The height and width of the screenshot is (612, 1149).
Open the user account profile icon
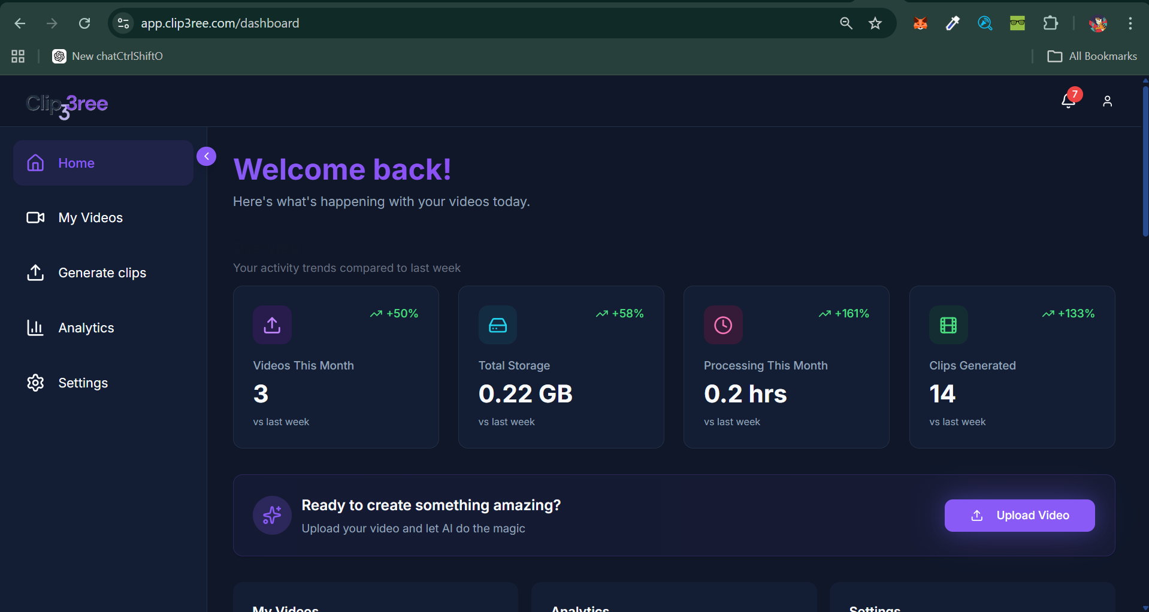(x=1107, y=101)
